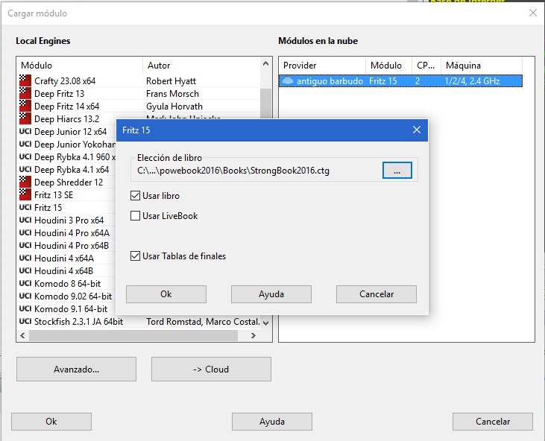This screenshot has width=545, height=441.
Task: Select the antiguo barbudo cloud engine row
Action: pyautogui.click(x=401, y=81)
